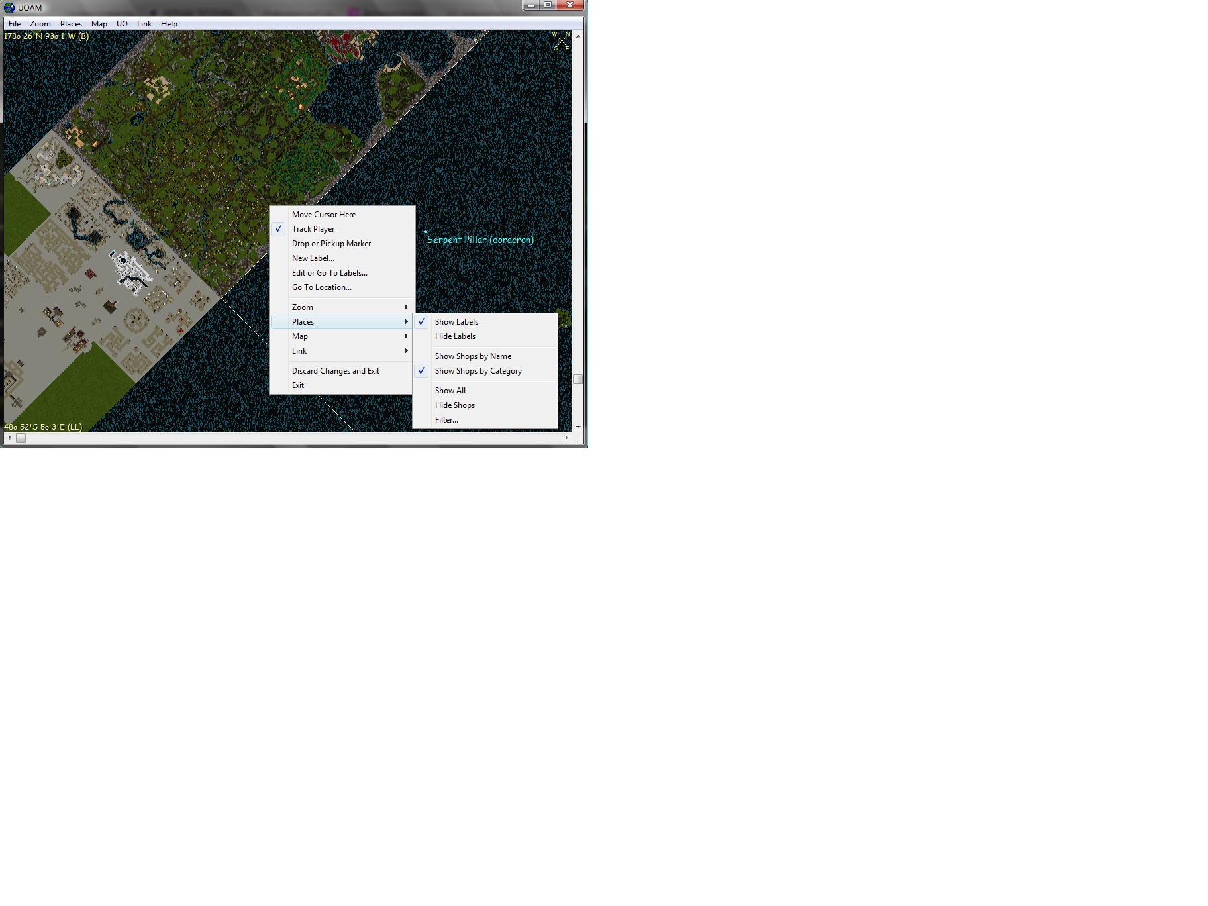Open the Map menu in menu bar
1208x906 pixels.
click(x=99, y=24)
